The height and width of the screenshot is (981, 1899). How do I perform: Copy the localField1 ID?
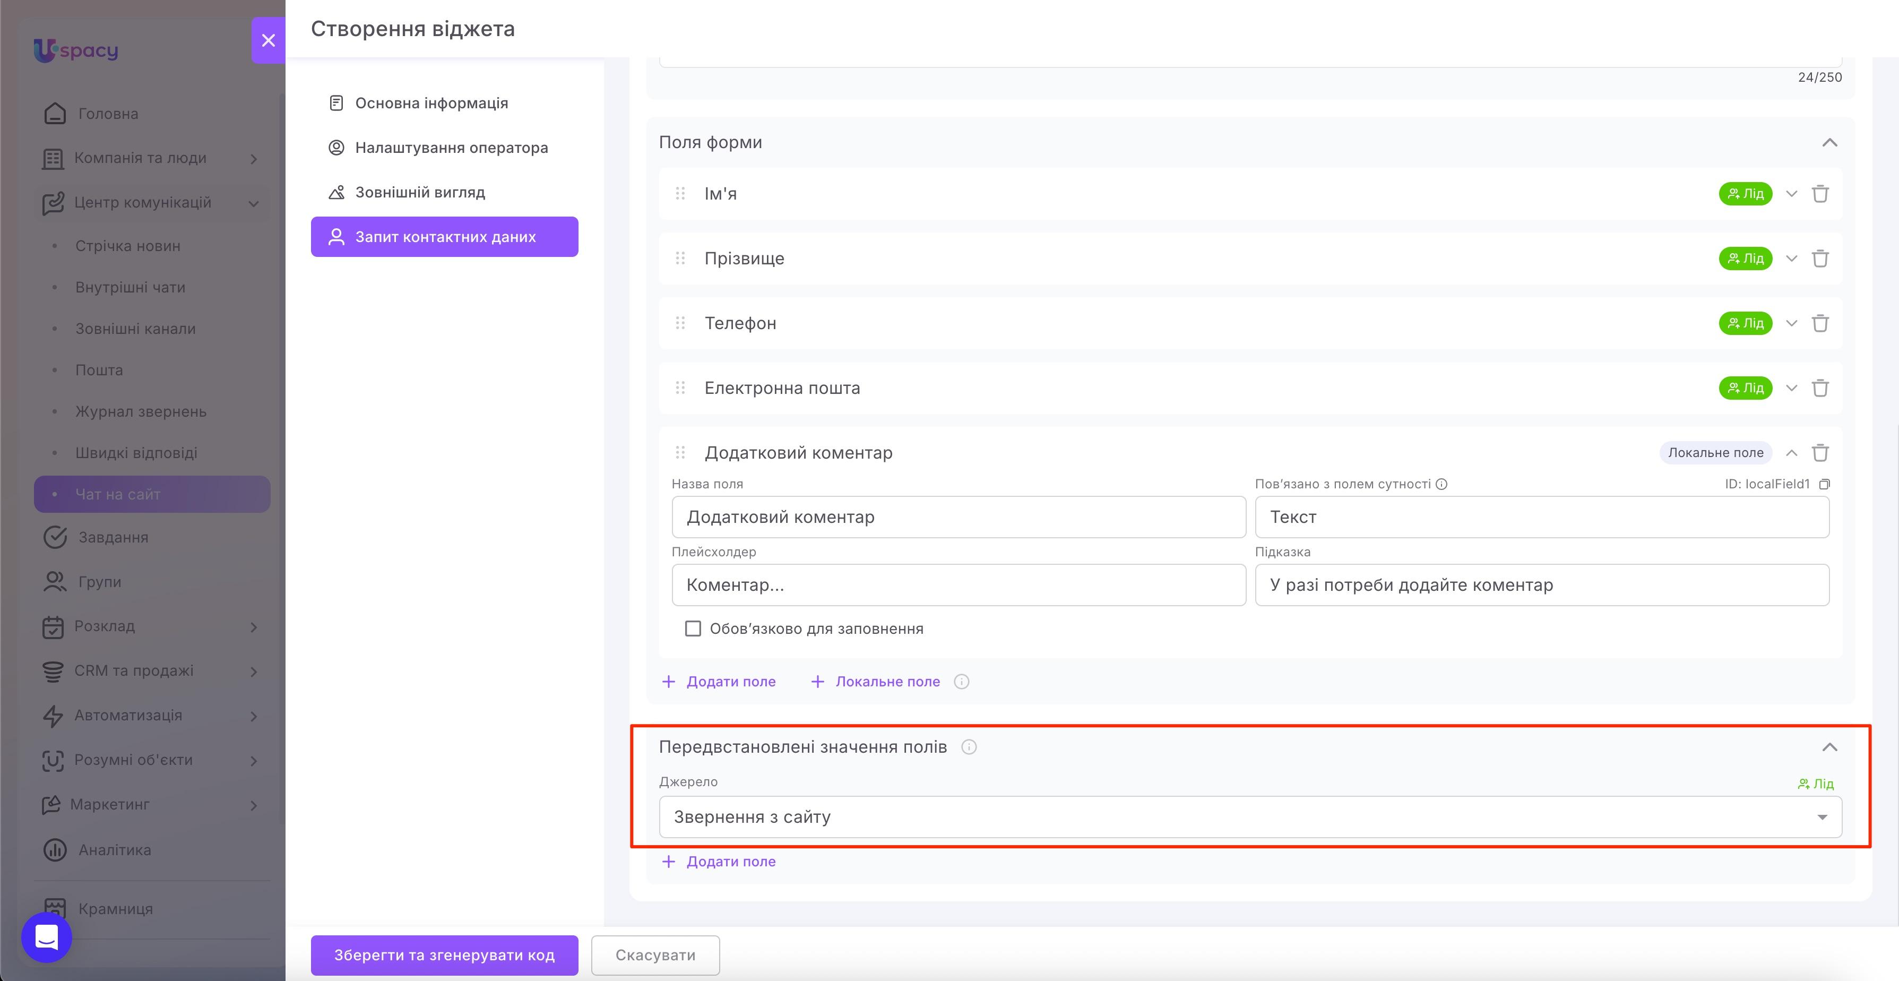[1825, 485]
